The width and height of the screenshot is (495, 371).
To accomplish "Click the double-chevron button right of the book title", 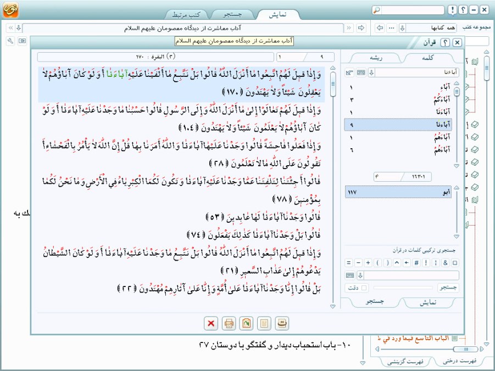I will [x=349, y=28].
